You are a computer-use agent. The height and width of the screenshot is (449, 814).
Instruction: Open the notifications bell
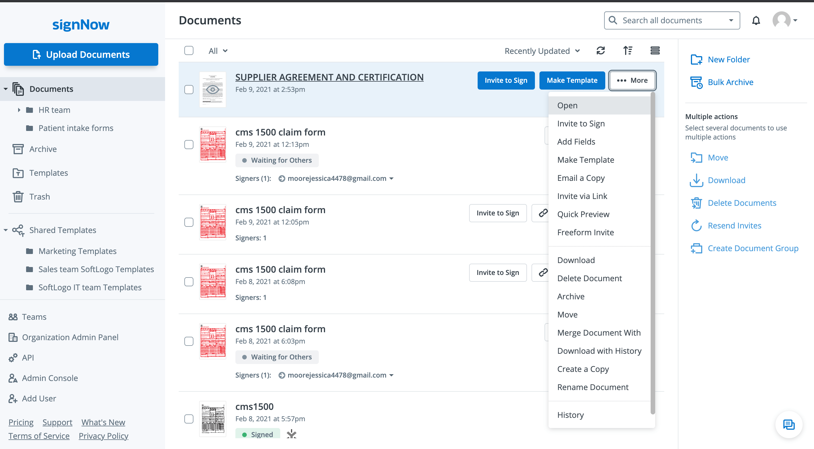point(756,20)
